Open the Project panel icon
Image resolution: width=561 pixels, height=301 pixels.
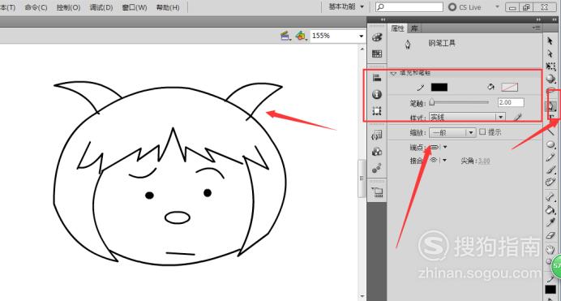[x=377, y=192]
